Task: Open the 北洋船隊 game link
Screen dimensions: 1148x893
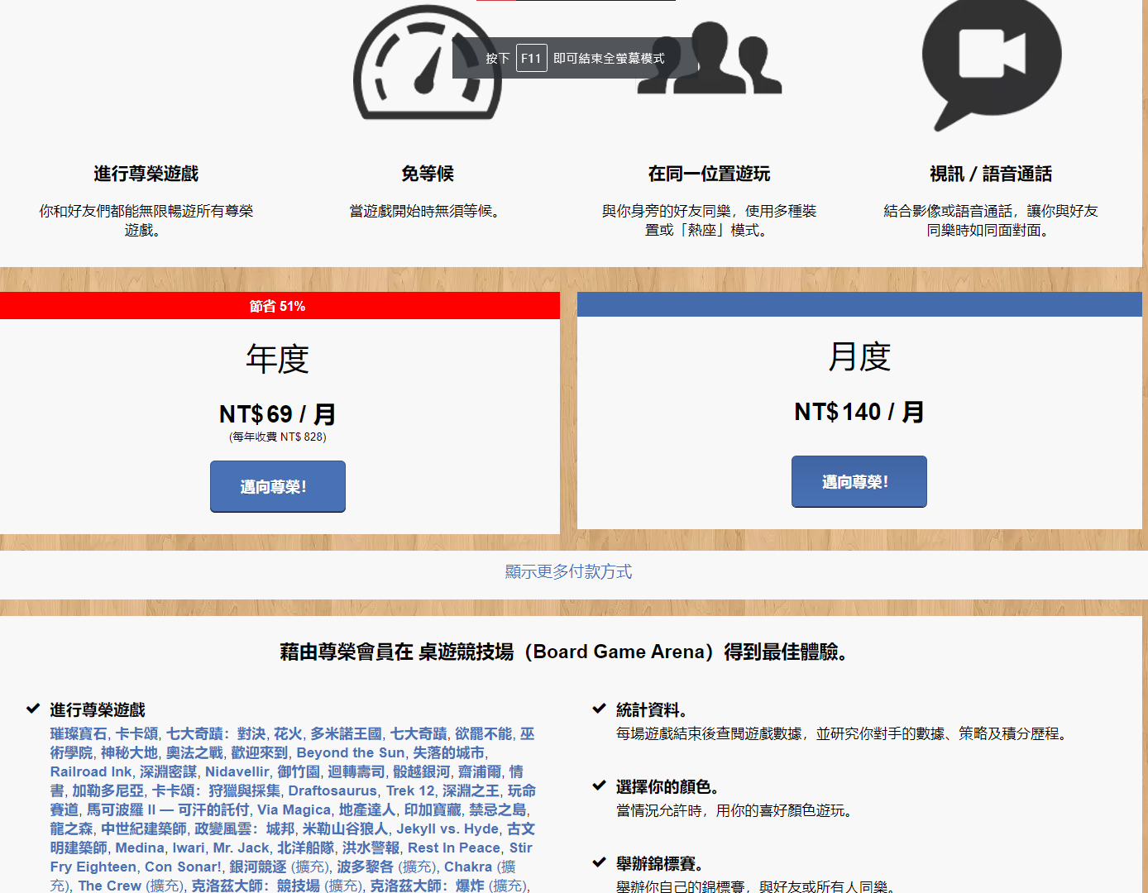Action: point(306,848)
